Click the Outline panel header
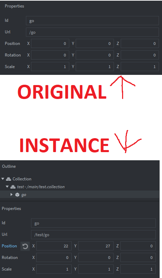This screenshot has height=278, width=162. pos(9,166)
